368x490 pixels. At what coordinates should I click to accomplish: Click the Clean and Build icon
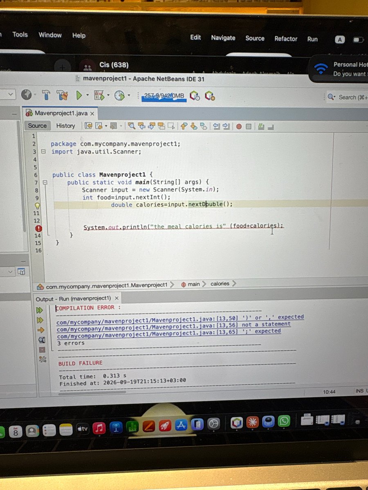[62, 96]
